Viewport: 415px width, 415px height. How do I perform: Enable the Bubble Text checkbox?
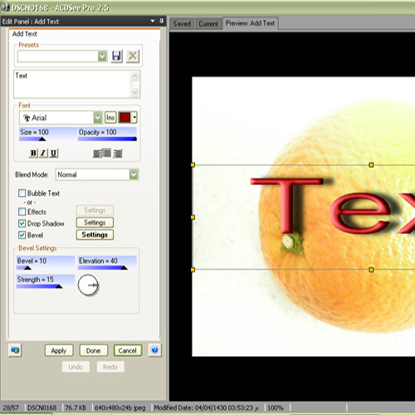[x=22, y=193]
